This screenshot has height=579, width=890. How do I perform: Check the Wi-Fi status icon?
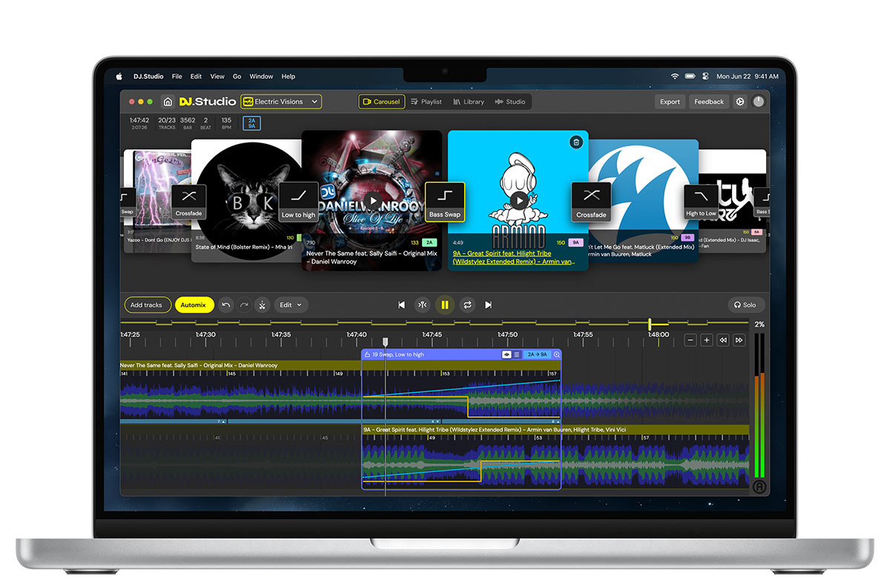click(675, 76)
